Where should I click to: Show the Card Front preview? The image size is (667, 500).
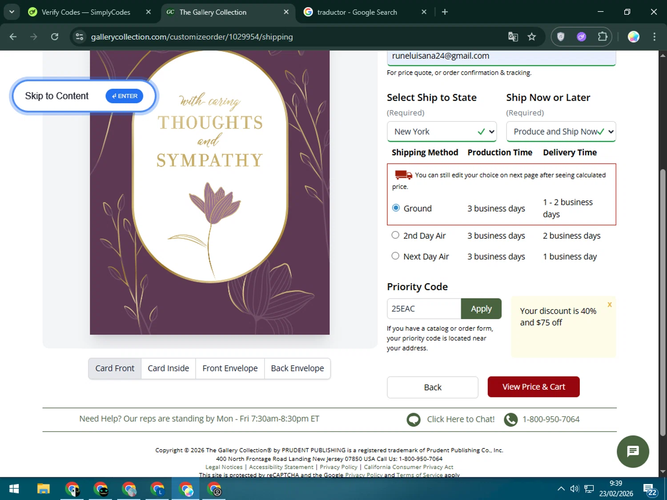point(115,368)
